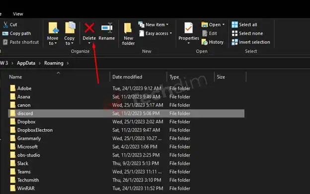Click the Copy path label
Image resolution: width=310 pixels, height=194 pixels.
(20, 33)
